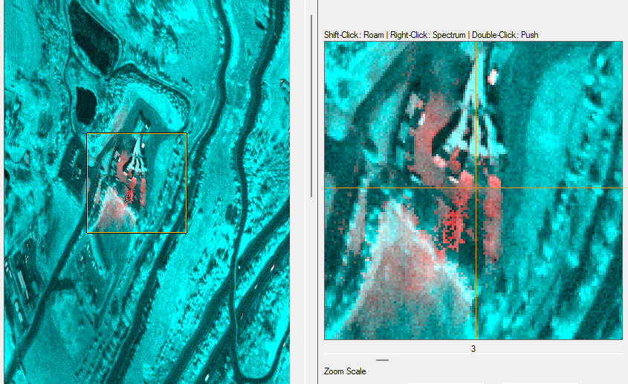Click the top edge of yellow zoom box
The height and width of the screenshot is (384, 628).
(136, 134)
